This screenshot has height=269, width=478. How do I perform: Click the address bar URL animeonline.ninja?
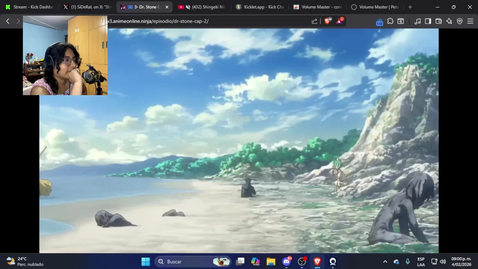click(158, 21)
